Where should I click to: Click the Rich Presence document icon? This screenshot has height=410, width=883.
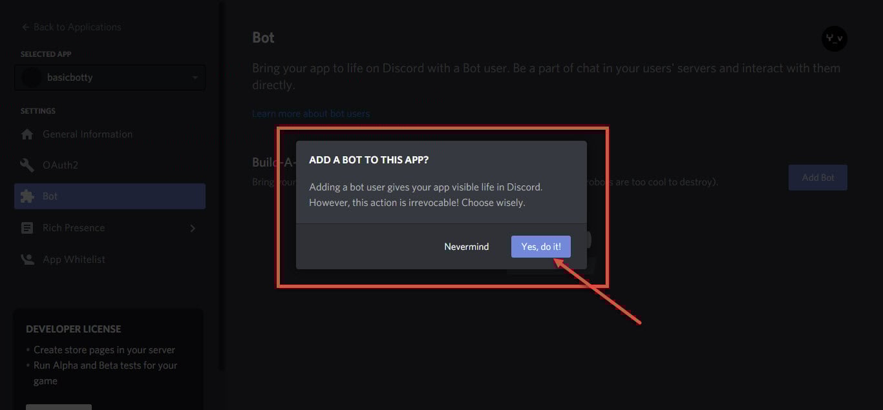pyautogui.click(x=27, y=228)
